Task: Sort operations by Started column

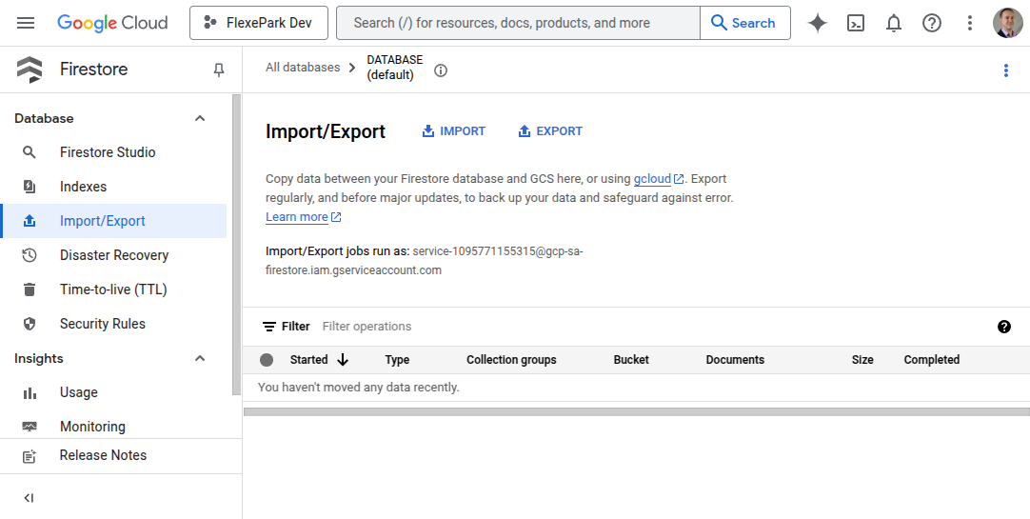Action: click(319, 360)
